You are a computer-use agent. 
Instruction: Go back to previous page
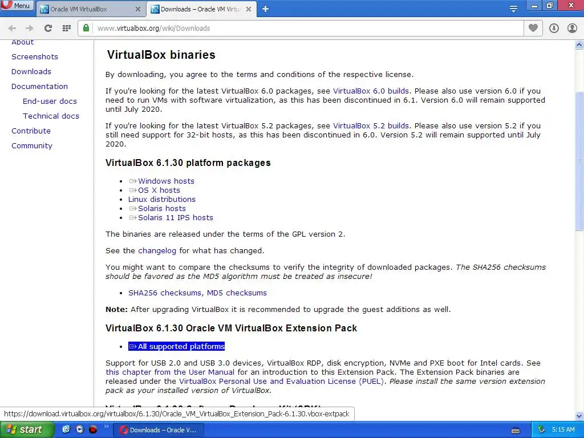[x=12, y=29]
